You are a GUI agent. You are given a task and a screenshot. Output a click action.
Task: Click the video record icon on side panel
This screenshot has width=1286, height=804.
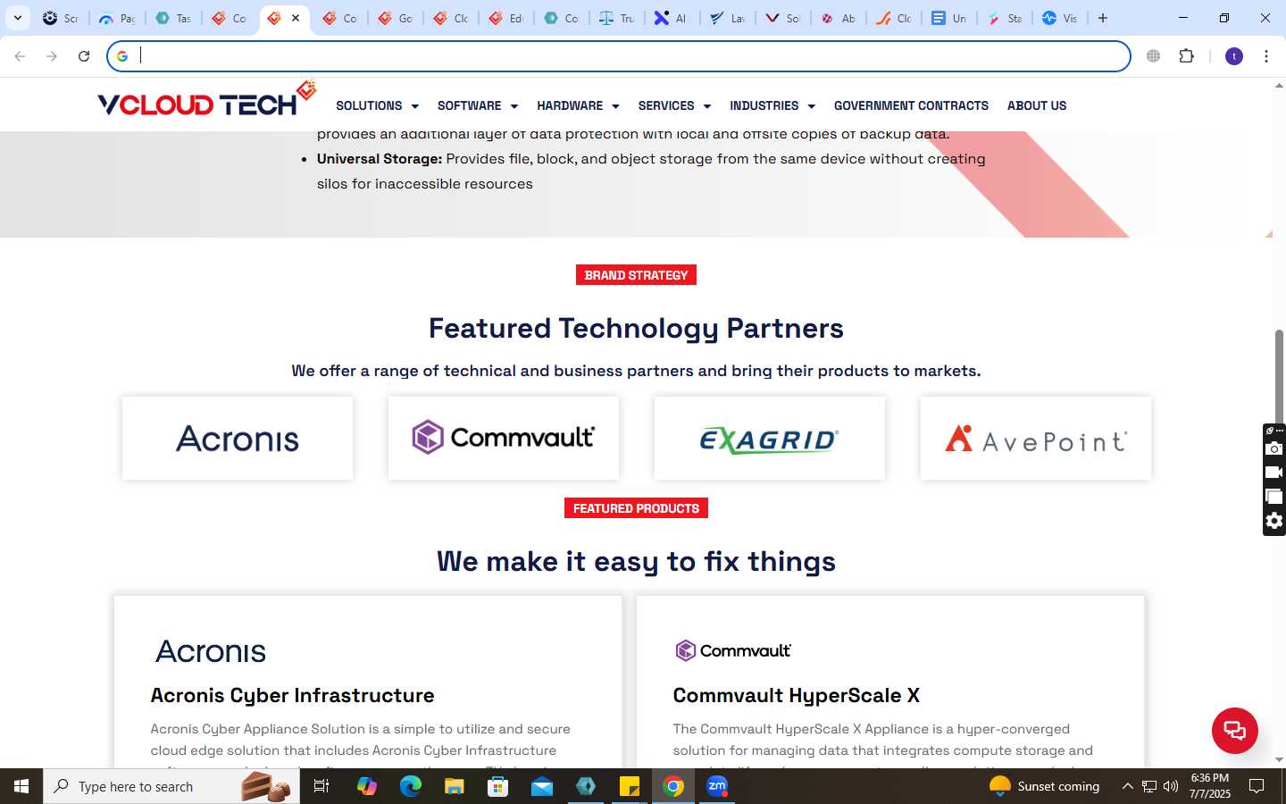pyautogui.click(x=1274, y=473)
